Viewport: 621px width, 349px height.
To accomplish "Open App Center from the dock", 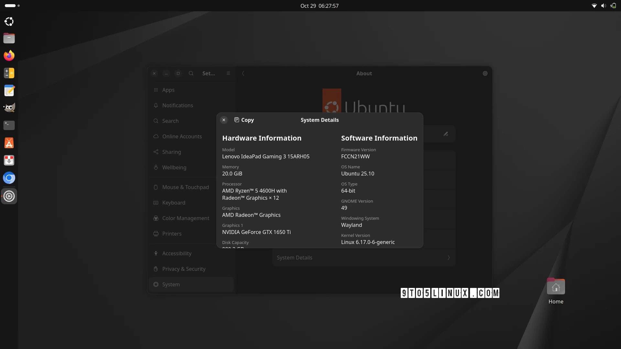I will click(x=9, y=143).
